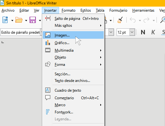The height and width of the screenshot is (126, 165).
Task: Click the Undo arrow icon
Action: pos(133,20)
